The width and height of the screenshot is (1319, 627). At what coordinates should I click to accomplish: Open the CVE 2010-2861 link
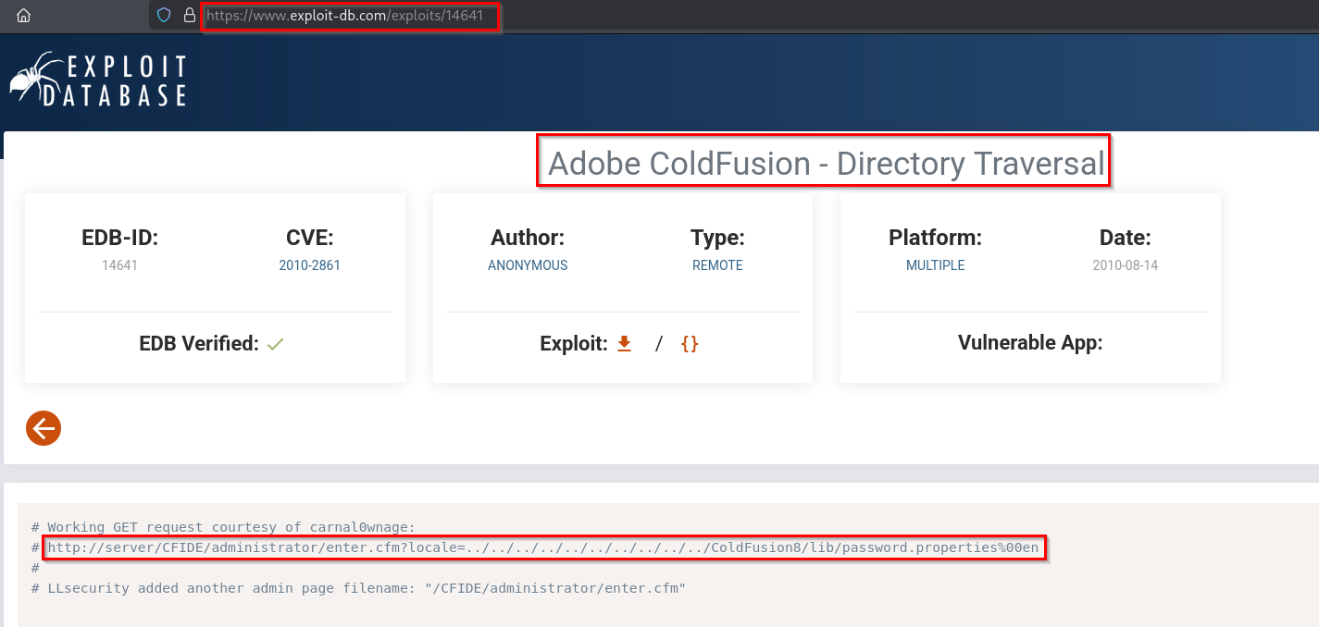tap(309, 264)
